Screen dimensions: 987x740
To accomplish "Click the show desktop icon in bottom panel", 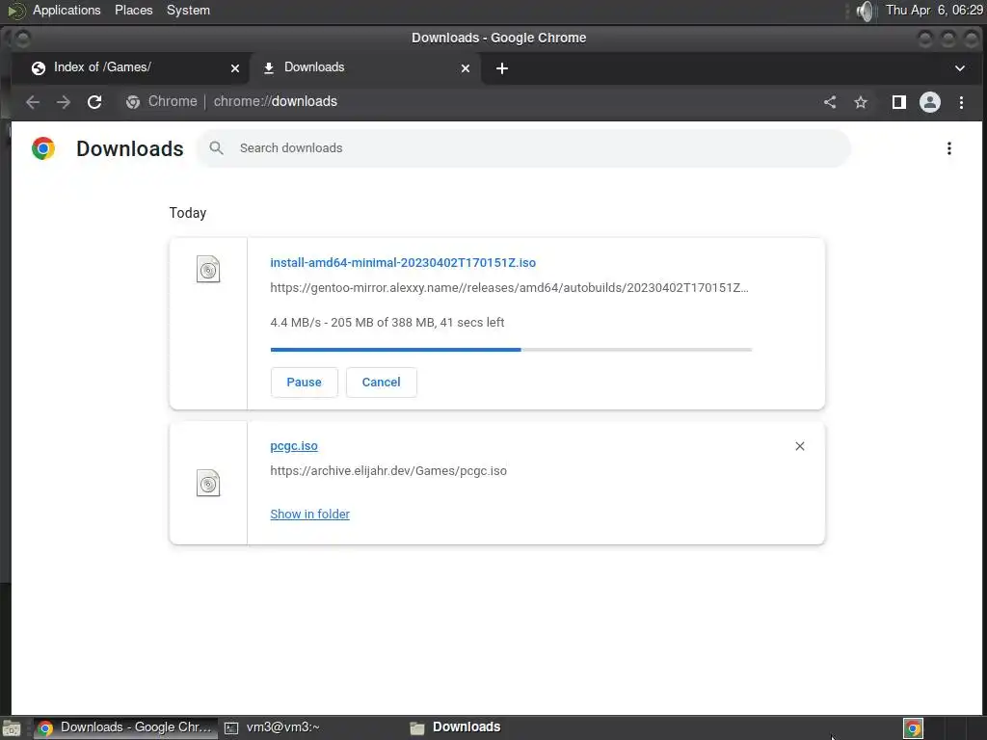I will click(x=12, y=728).
